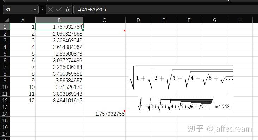Screen dimensions: 258x140
Task: Select column B header
Action: pyautogui.click(x=59, y=20)
